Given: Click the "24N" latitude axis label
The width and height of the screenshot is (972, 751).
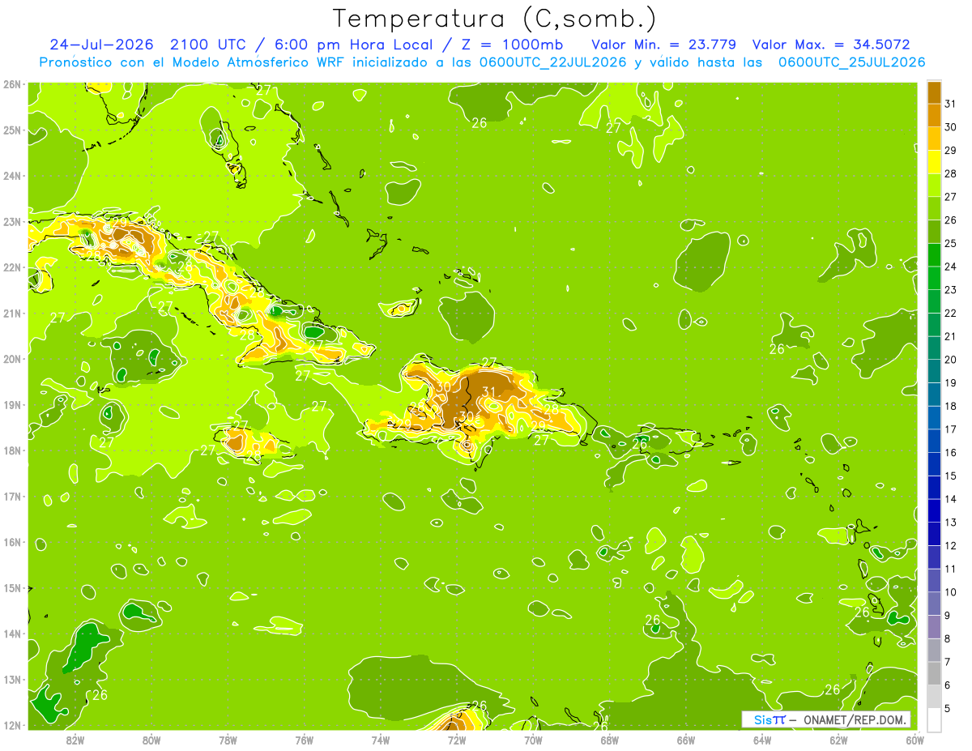Looking at the screenshot, I should (12, 176).
